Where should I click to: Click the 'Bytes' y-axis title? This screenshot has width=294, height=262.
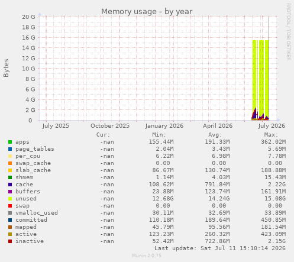tap(7, 68)
